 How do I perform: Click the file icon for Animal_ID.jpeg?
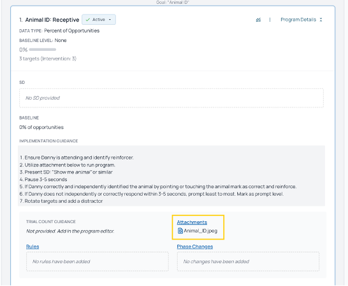tap(180, 231)
